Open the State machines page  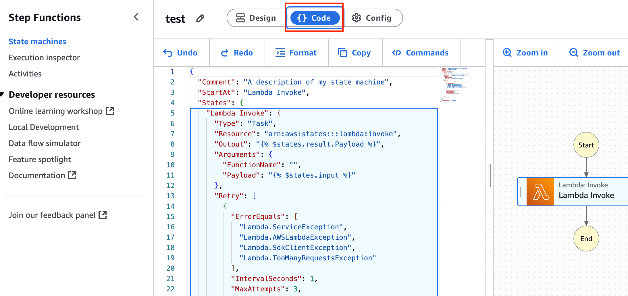tap(37, 42)
